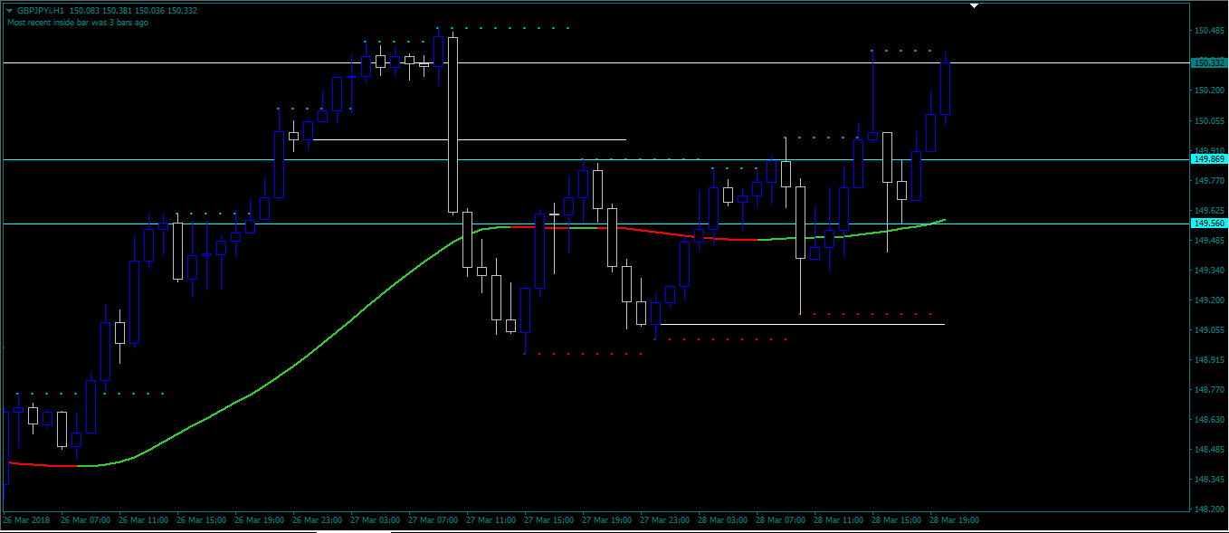Click the white chart shift triangle marker
This screenshot has height=533, width=1229.
coord(975,6)
